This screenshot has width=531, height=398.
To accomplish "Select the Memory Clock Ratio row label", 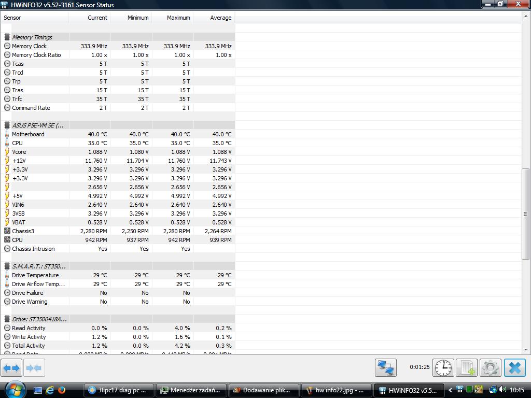I will tap(36, 55).
